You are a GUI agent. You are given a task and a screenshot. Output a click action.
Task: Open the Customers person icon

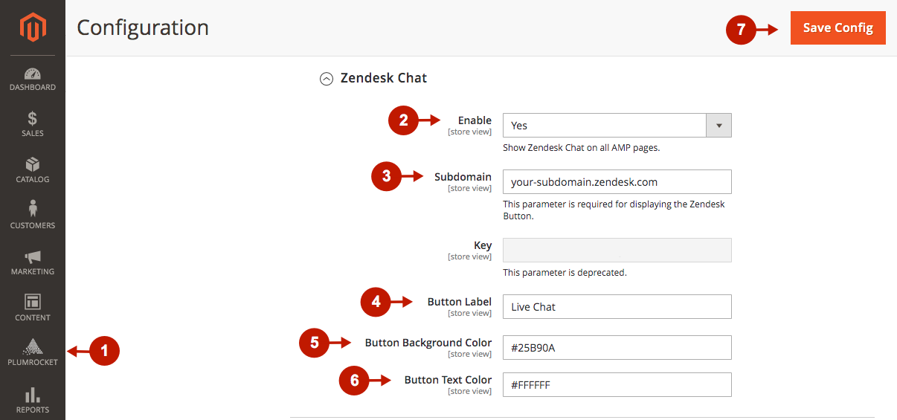pos(33,209)
